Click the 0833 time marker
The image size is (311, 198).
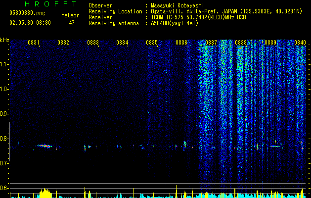coord(93,43)
